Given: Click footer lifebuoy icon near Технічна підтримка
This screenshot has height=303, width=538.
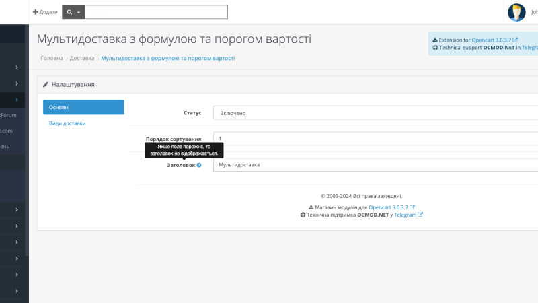Looking at the screenshot, I should 303,215.
